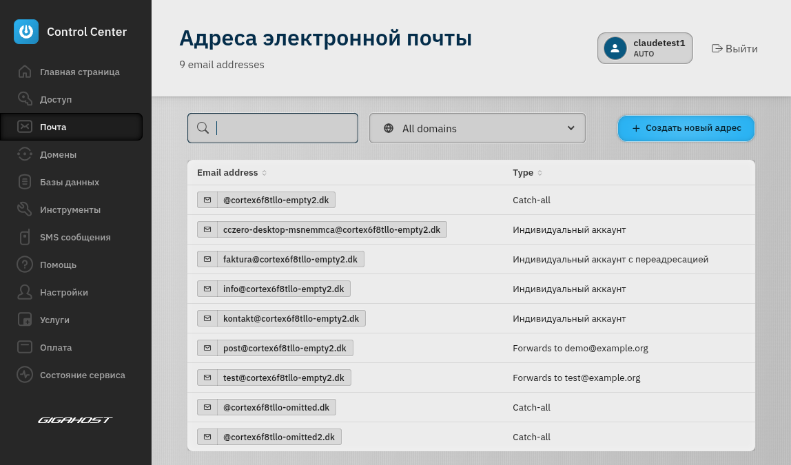This screenshot has height=465, width=791.
Task: Click the key icon beside Доступ
Action: click(x=25, y=99)
